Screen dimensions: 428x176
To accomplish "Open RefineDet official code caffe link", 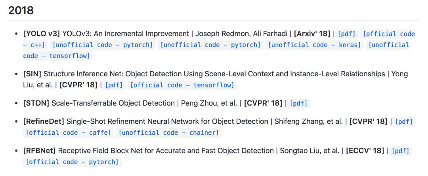I will 68,132.
